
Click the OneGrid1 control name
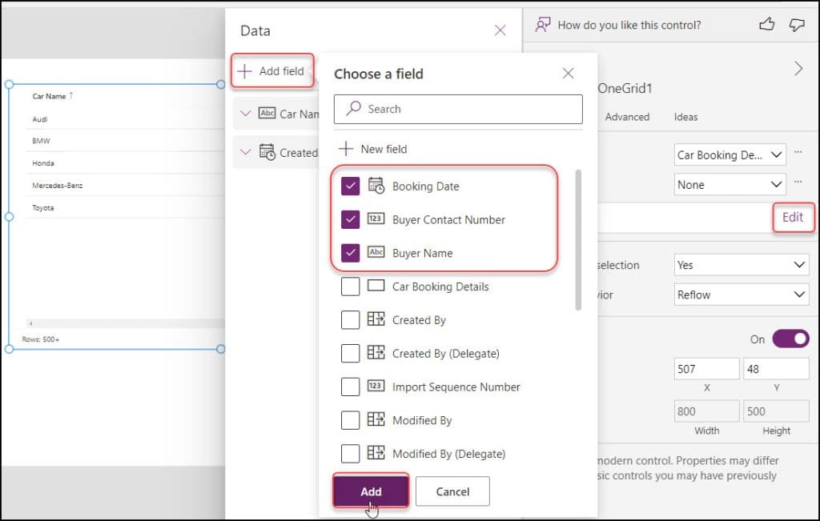(x=625, y=88)
